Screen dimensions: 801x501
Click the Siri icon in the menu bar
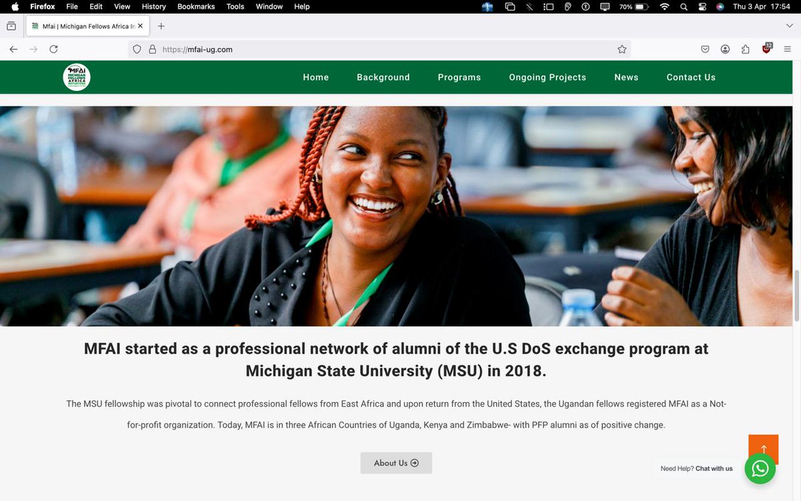click(720, 7)
